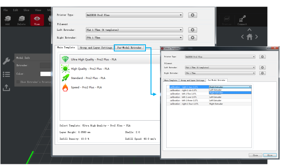Open Printer Type dropdown in front Select Template window
The width and height of the screenshot is (289, 165).
click(220, 57)
